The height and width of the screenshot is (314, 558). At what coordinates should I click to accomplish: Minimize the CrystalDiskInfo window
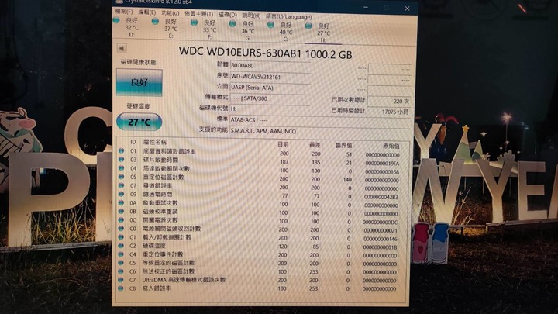click(366, 7)
